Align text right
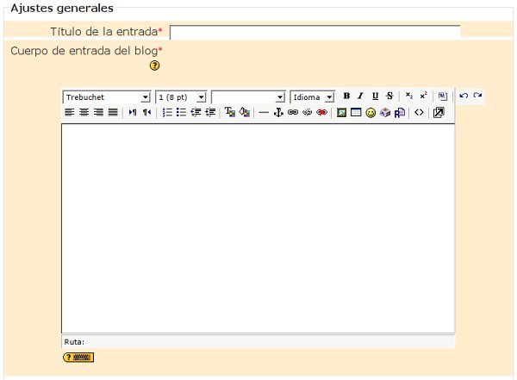 (98, 113)
